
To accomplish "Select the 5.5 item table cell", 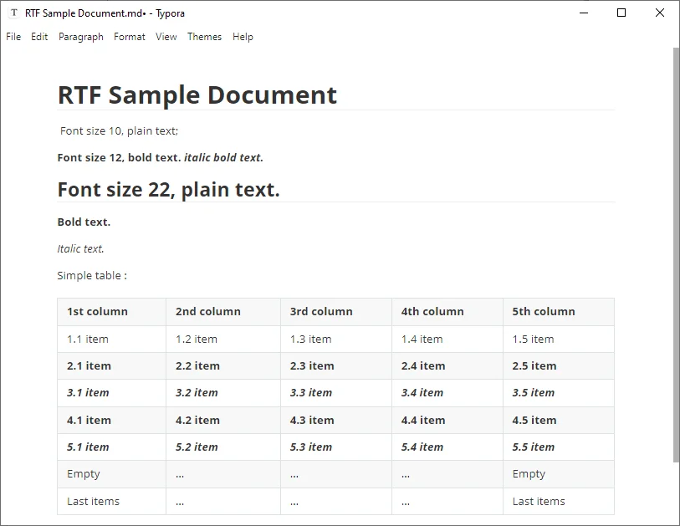I will tap(534, 447).
